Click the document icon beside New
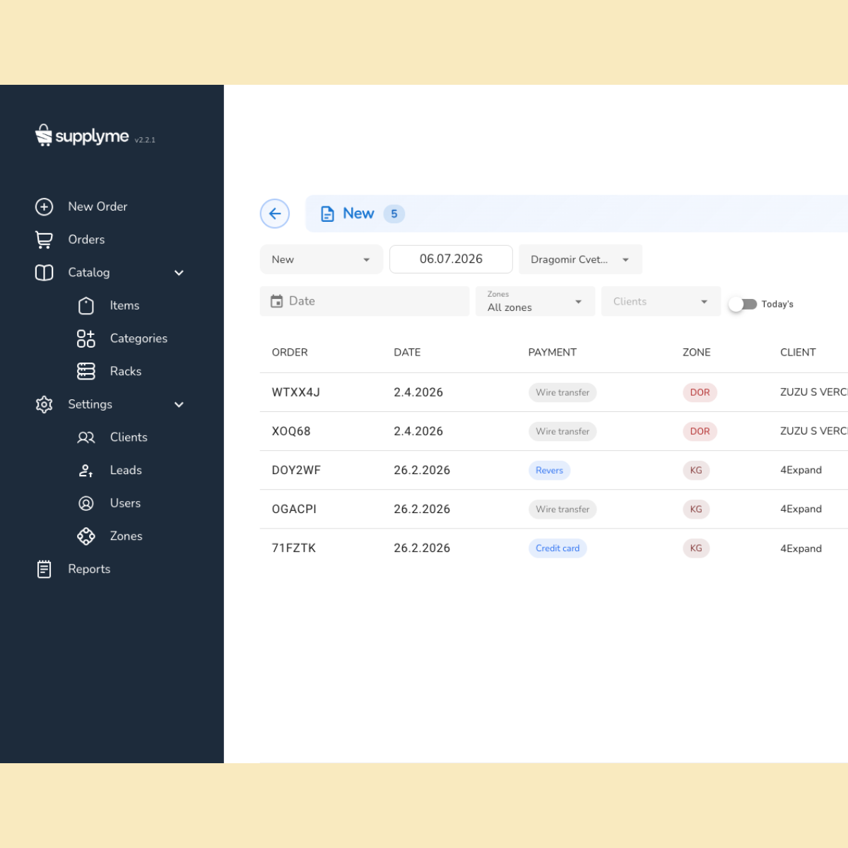Screen dimensions: 848x848 click(327, 214)
